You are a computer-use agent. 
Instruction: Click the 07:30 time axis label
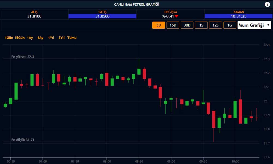[x=75, y=162]
